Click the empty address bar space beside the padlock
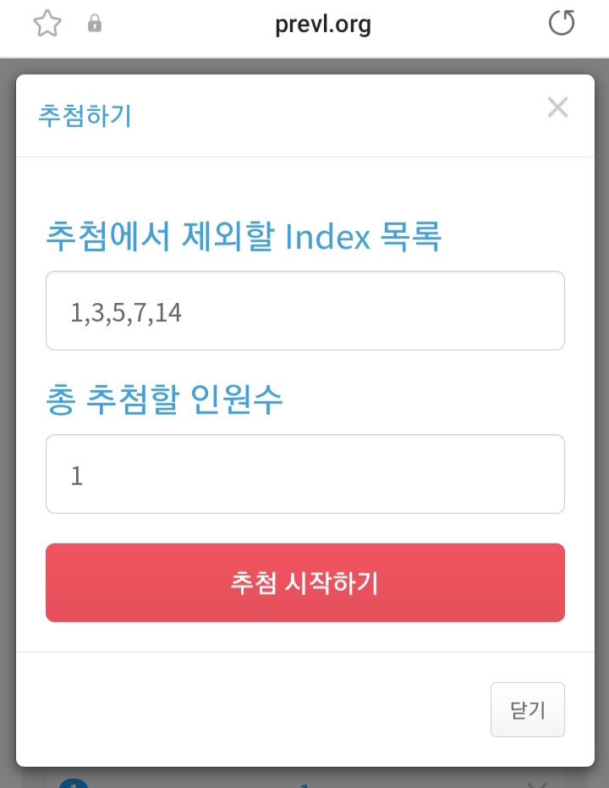This screenshot has width=609, height=788. pyautogui.click(x=186, y=23)
